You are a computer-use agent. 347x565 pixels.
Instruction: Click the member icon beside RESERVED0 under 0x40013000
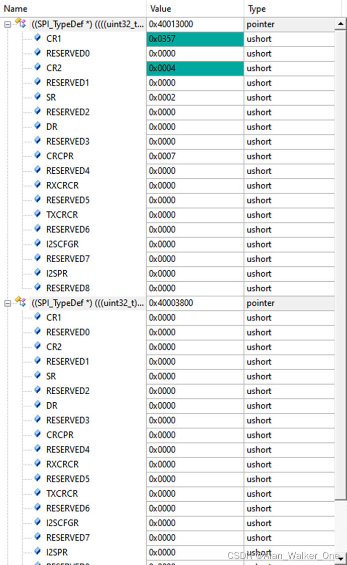[38, 52]
